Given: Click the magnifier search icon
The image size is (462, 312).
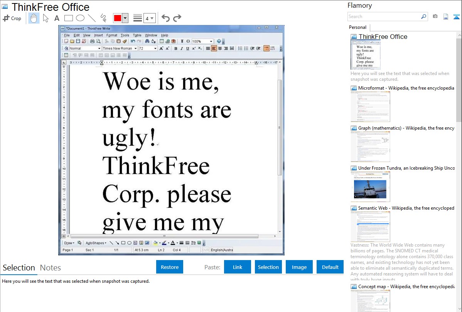Looking at the screenshot, I should [424, 17].
